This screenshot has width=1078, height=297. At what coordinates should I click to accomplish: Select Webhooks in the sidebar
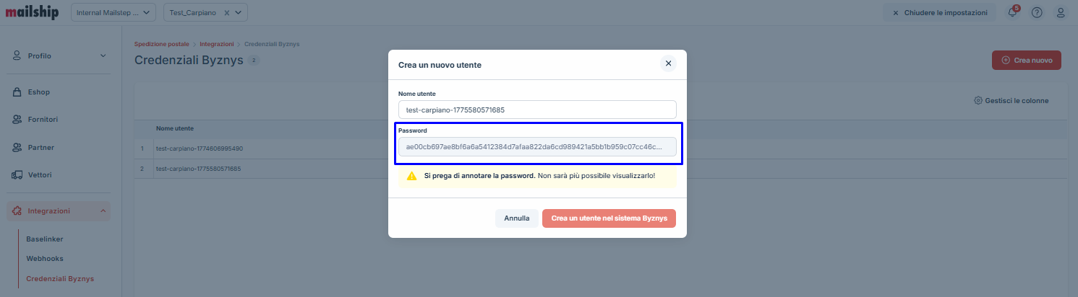point(46,258)
